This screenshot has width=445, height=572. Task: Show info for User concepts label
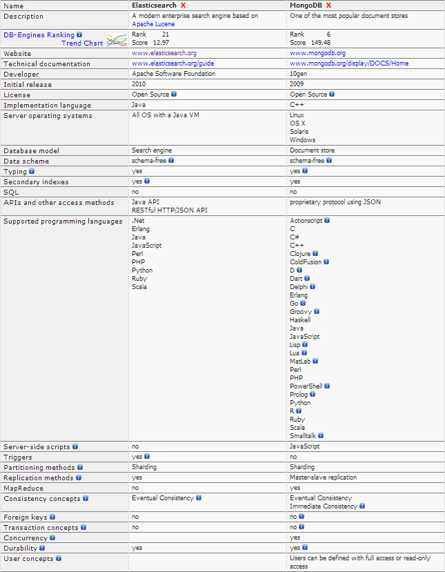point(57,558)
